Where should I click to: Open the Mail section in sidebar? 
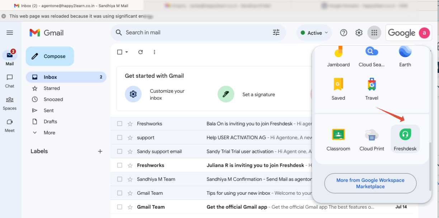(10, 58)
